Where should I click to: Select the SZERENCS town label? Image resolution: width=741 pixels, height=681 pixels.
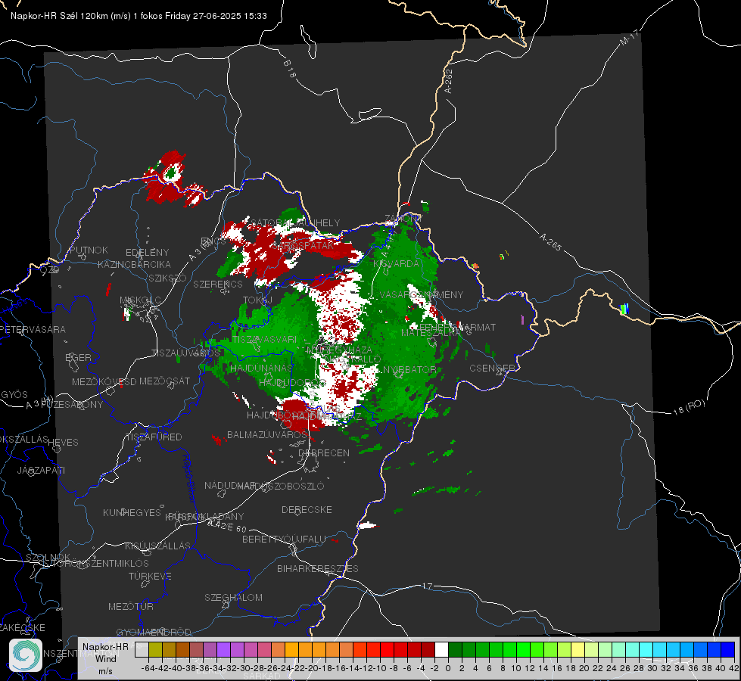click(218, 284)
